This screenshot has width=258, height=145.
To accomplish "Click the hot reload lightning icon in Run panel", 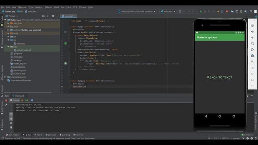I will coord(22,100).
